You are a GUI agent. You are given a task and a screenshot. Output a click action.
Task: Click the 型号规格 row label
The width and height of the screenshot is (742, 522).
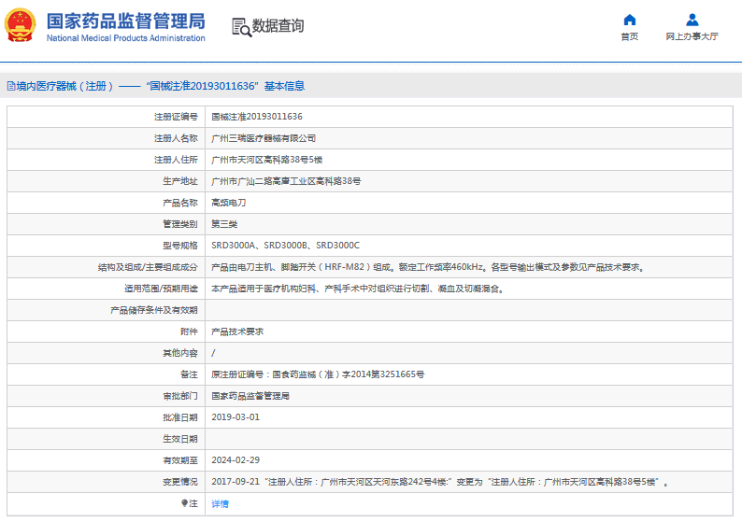179,246
